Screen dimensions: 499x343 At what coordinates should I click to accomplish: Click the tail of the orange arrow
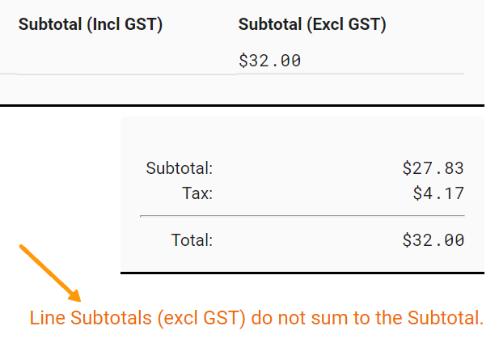(22, 247)
